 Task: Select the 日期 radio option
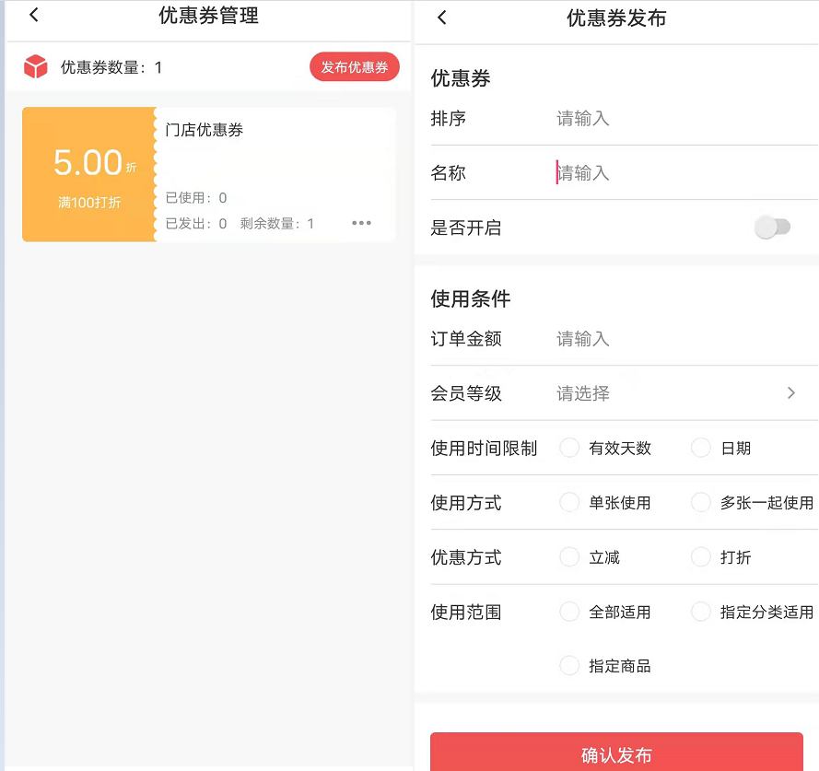point(701,448)
